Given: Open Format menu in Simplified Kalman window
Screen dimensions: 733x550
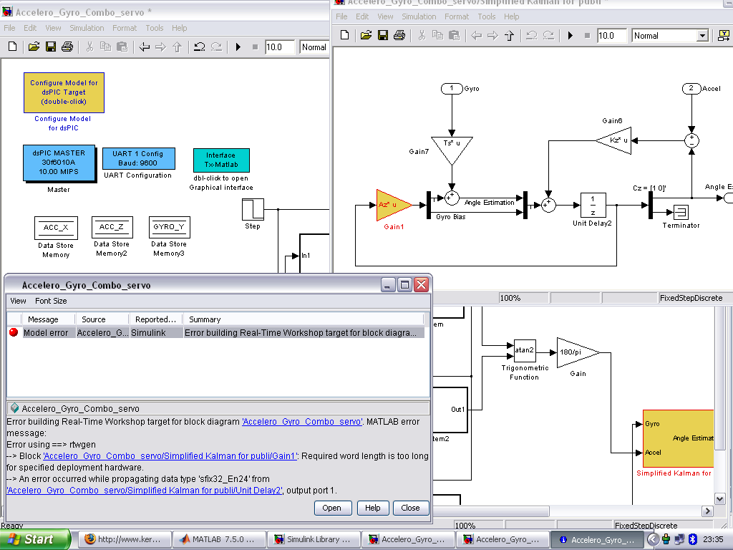Looking at the screenshot, I should [x=456, y=16].
